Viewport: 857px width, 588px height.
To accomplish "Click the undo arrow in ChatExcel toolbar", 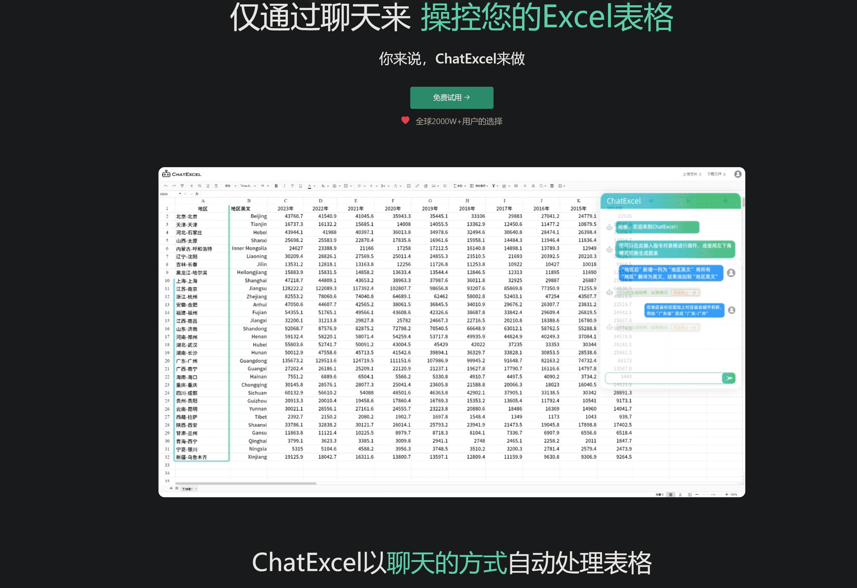I will [x=166, y=186].
